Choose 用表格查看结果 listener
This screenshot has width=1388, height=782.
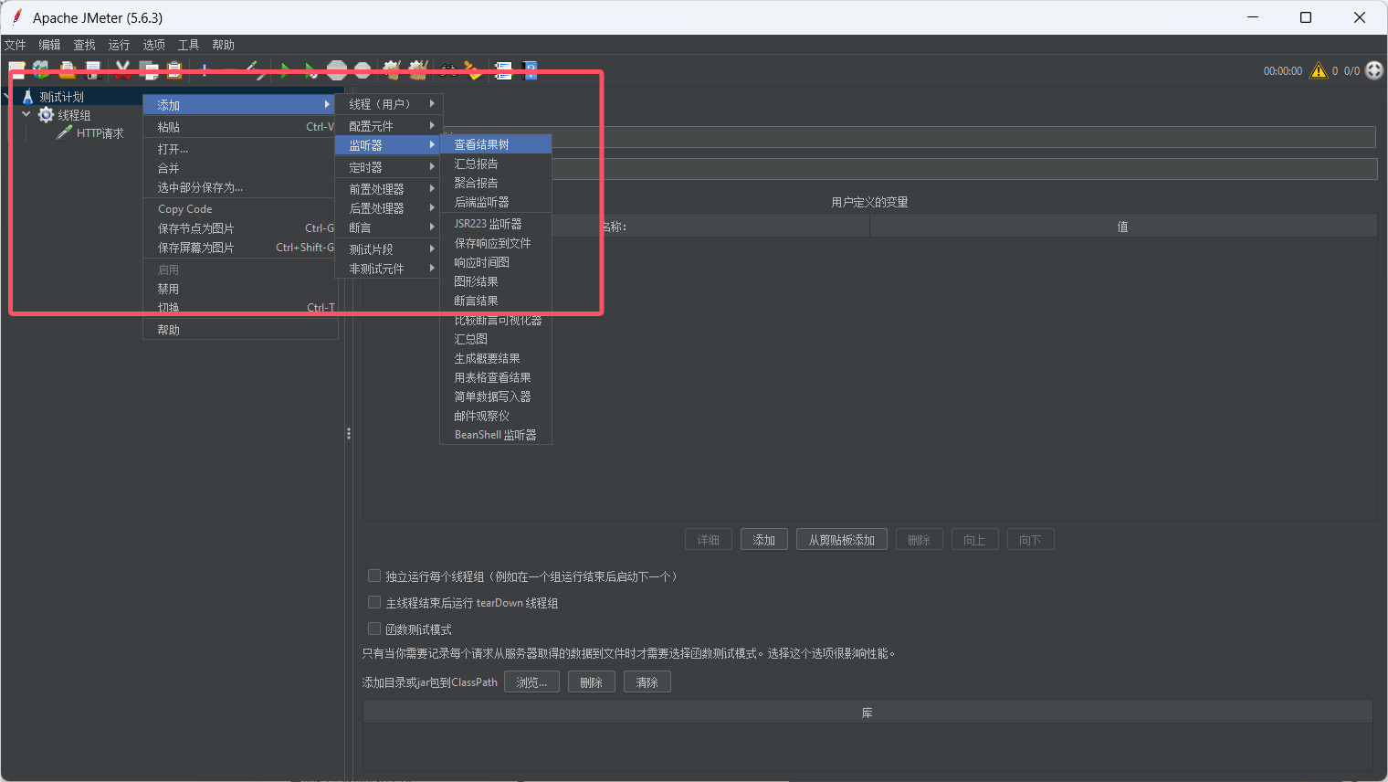(496, 377)
